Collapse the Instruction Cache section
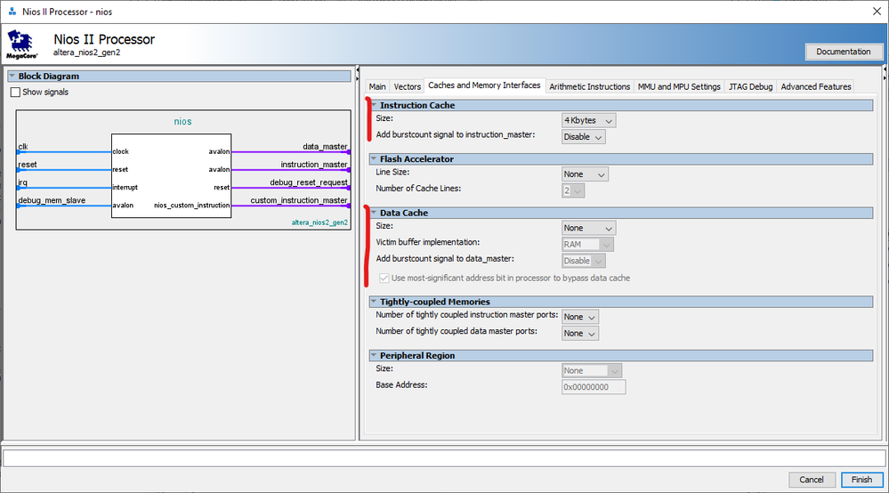The image size is (889, 493). 375,105
